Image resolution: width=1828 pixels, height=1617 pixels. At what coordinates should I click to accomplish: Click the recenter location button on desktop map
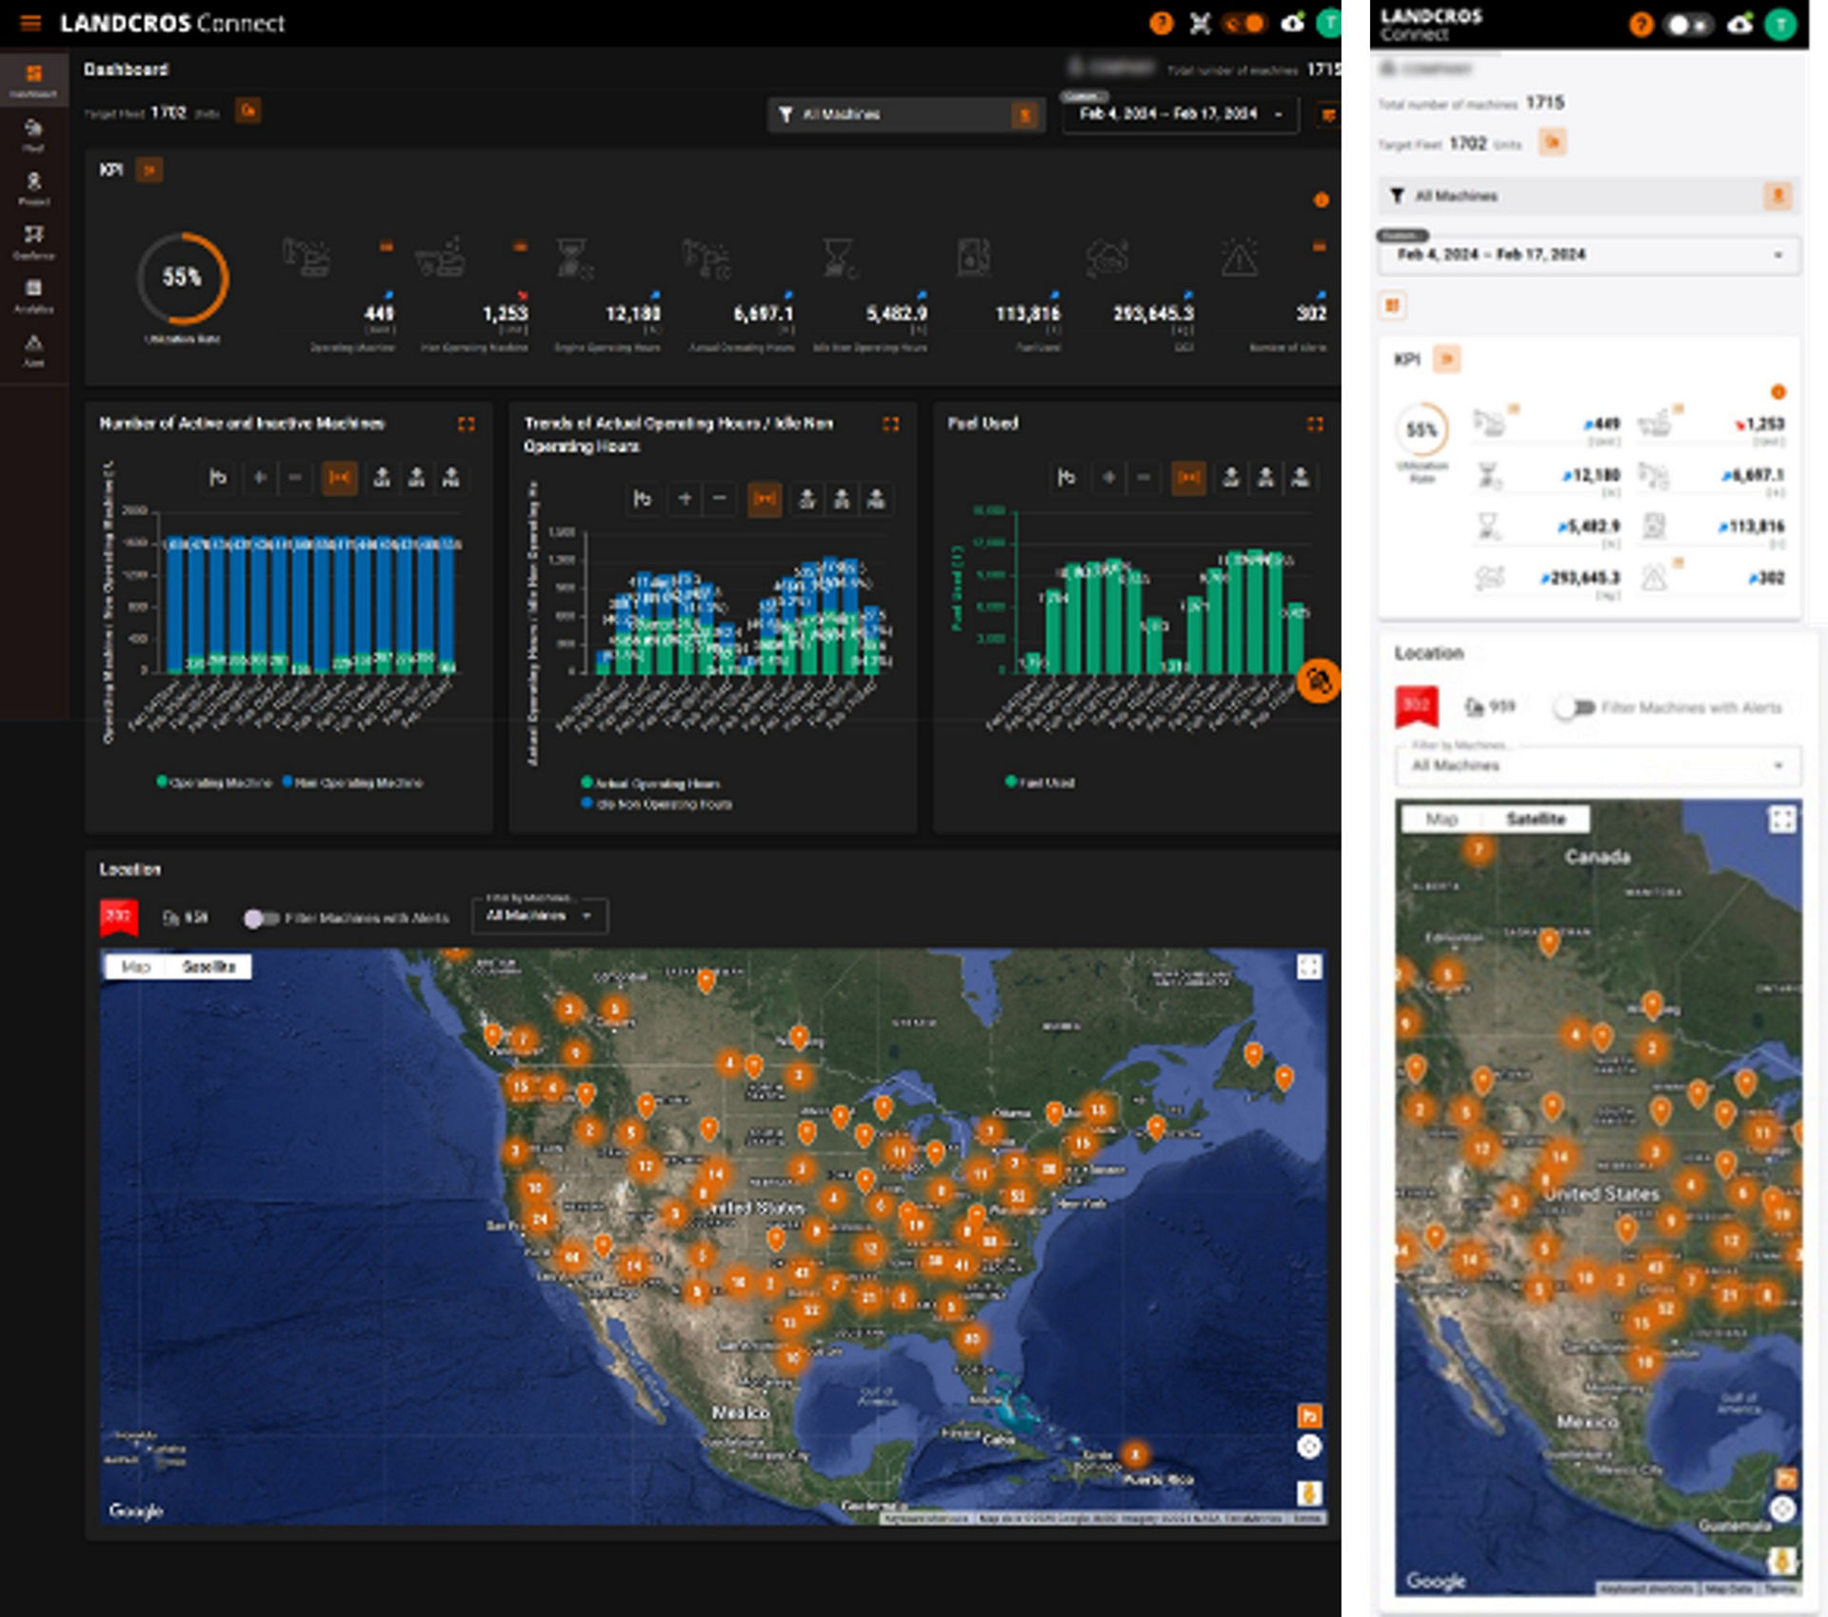click(x=1309, y=1447)
